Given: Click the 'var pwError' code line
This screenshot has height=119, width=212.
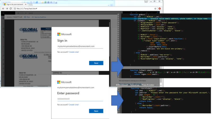Looking at the screenshot, I should pos(173,93).
